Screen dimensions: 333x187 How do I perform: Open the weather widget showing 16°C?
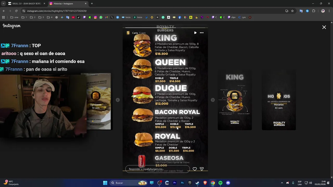(10, 183)
